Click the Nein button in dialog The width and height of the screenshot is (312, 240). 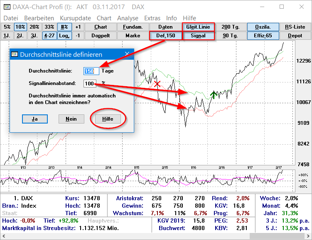pos(71,119)
